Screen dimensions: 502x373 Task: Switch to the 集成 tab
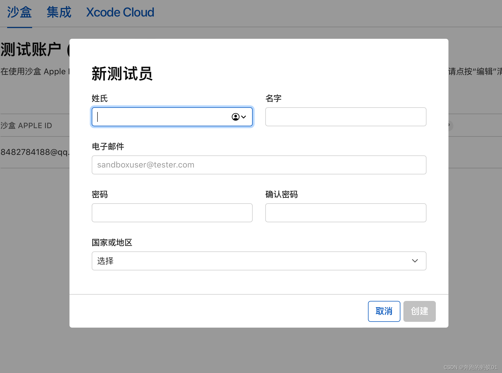59,12
